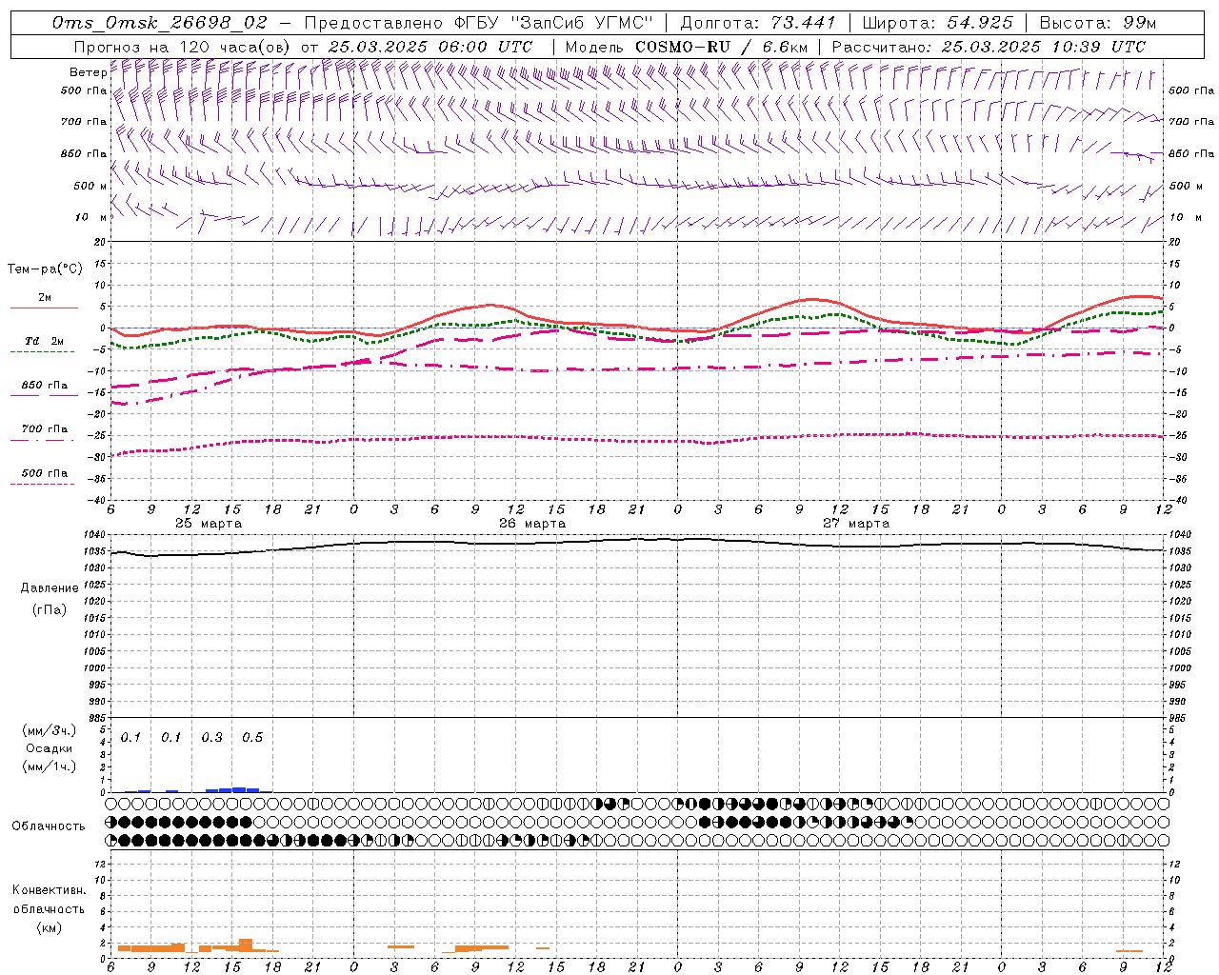Click the red 2м temperature legend line
1219x975 pixels.
[44, 308]
